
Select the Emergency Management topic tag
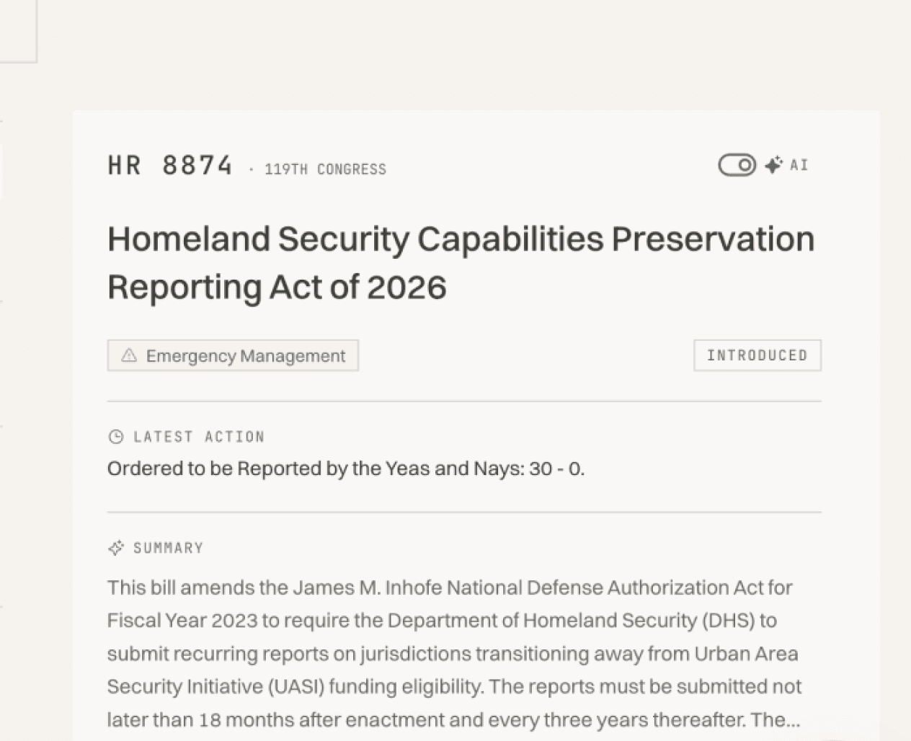pyautogui.click(x=233, y=355)
